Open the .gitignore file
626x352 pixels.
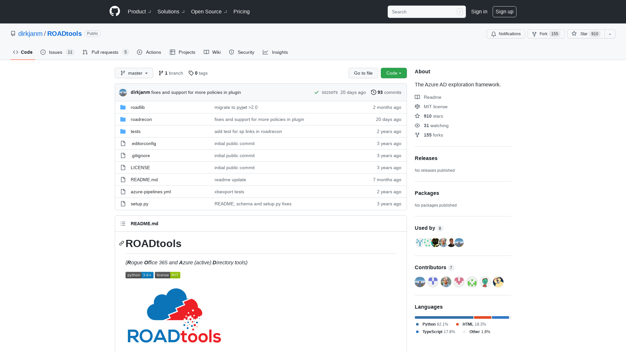[140, 155]
